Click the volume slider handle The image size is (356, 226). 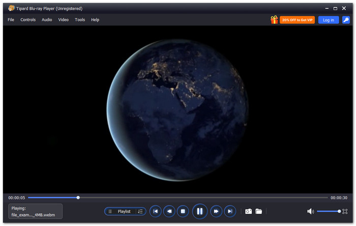click(339, 211)
